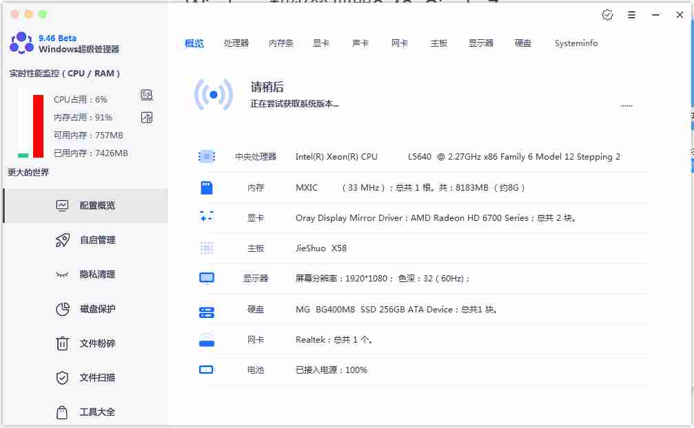
Task: Click the 硬盘 disk icon
Action: click(207, 312)
